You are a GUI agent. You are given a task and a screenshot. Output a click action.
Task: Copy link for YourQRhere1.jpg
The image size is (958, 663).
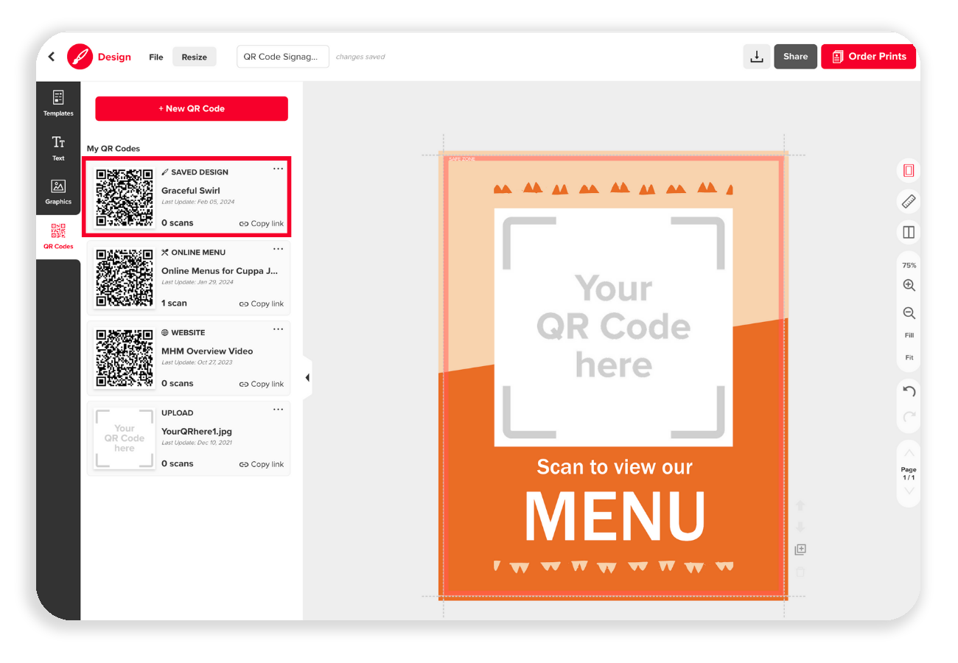(x=262, y=464)
